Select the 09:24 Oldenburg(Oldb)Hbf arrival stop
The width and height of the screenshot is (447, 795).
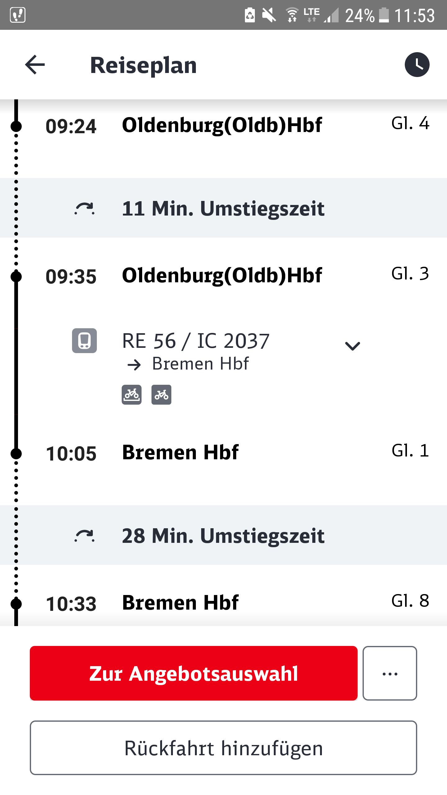coord(222,125)
